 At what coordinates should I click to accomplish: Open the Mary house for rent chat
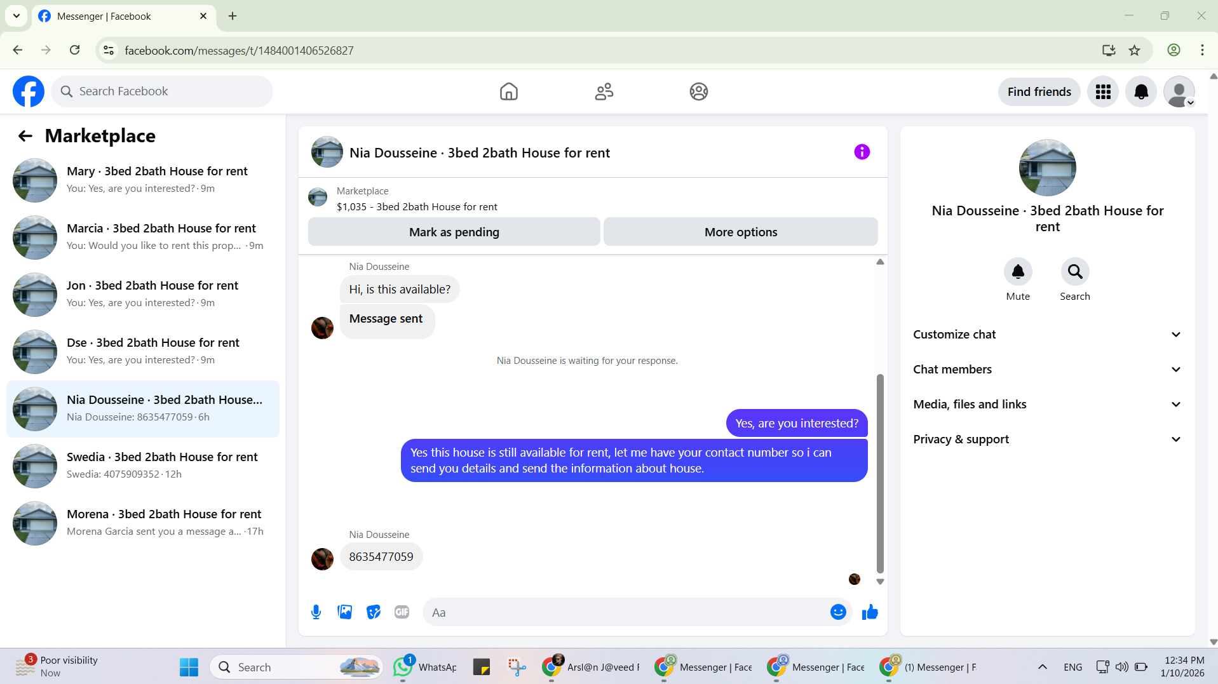click(x=143, y=180)
